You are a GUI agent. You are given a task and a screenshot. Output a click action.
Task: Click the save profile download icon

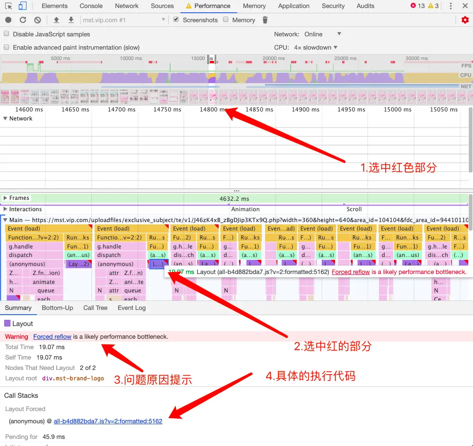click(71, 20)
